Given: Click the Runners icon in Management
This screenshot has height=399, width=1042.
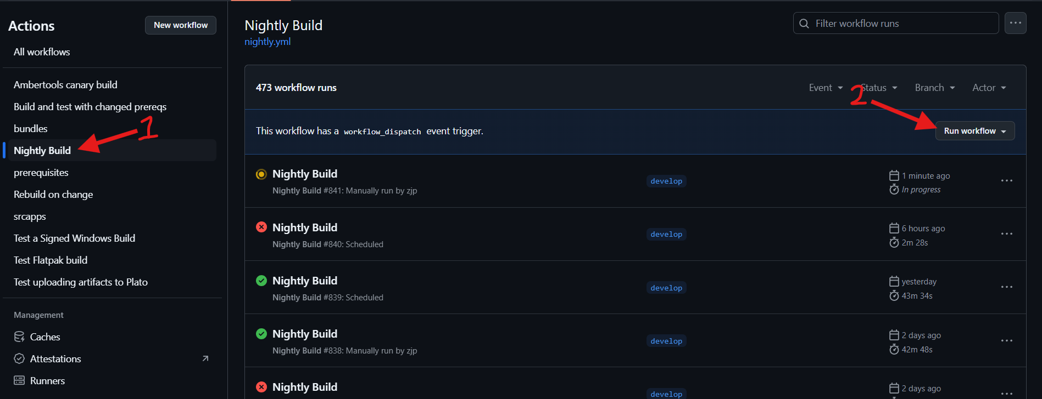Looking at the screenshot, I should pyautogui.click(x=19, y=380).
